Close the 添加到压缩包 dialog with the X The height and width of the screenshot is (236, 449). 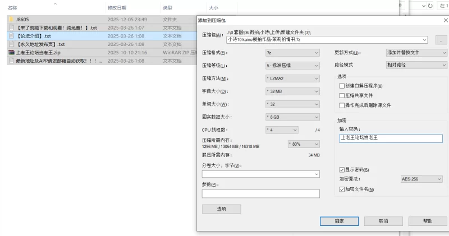446,20
